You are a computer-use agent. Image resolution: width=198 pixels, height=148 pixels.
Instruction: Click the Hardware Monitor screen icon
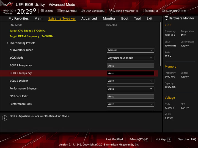[166, 18]
